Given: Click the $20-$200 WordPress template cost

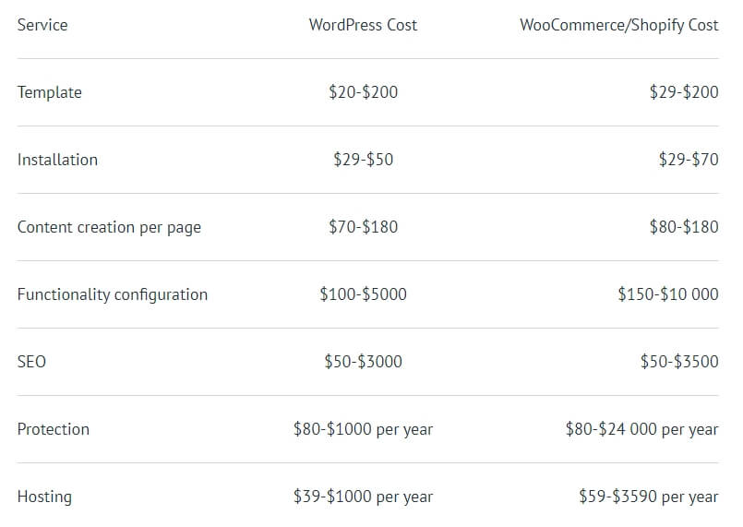Looking at the screenshot, I should point(363,92).
